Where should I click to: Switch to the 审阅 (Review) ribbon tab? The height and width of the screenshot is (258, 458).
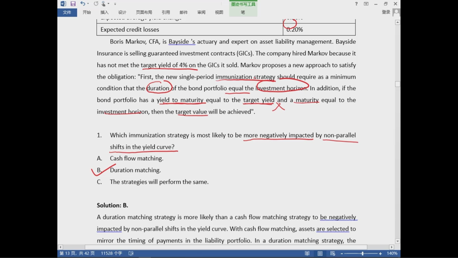point(201,12)
